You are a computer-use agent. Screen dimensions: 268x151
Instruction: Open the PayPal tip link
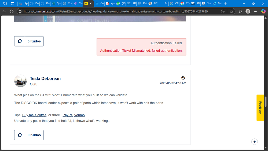tap(68, 115)
